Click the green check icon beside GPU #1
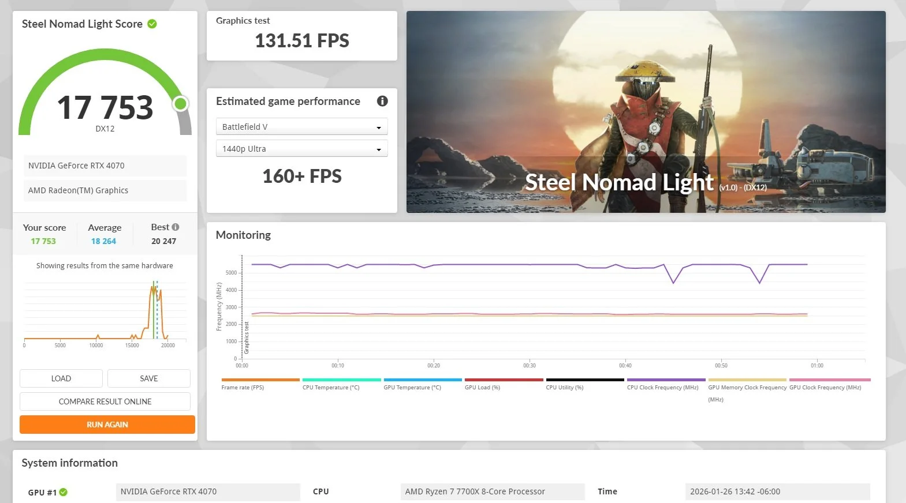This screenshot has width=906, height=503. (64, 492)
